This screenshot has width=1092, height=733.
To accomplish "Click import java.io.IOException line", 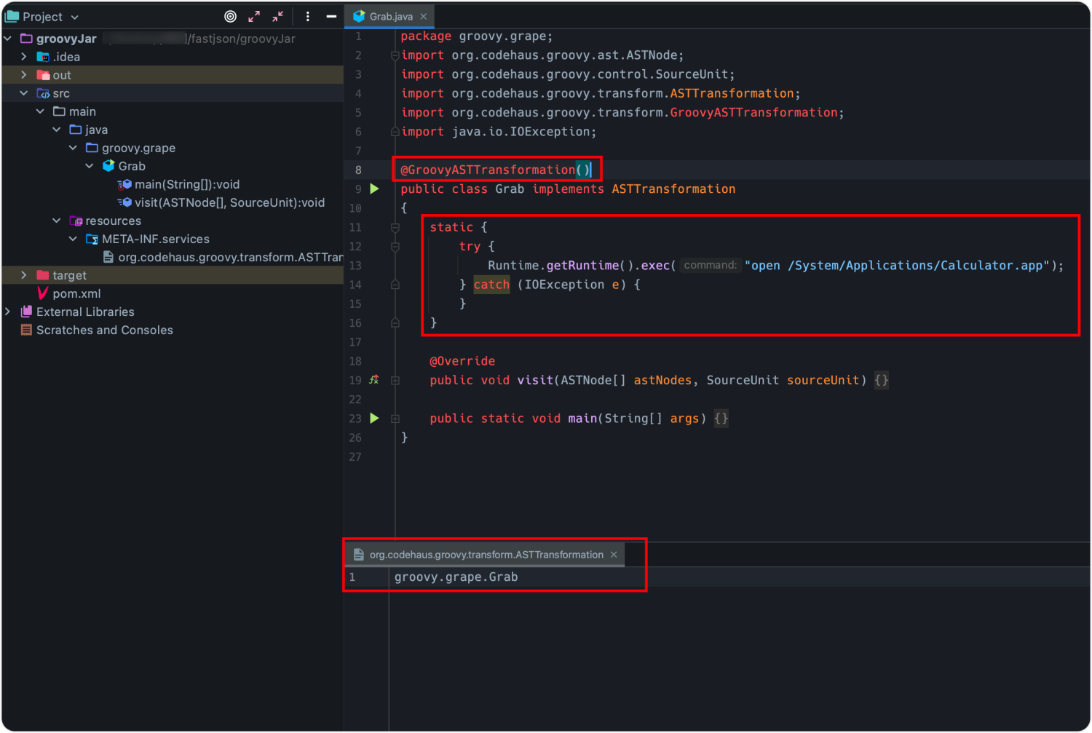I will pyautogui.click(x=499, y=132).
